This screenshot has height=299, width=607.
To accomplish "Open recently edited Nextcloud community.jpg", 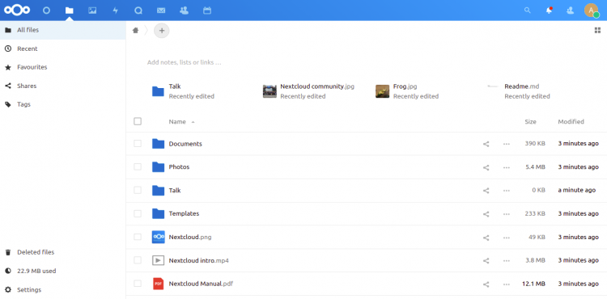I will click(x=308, y=91).
